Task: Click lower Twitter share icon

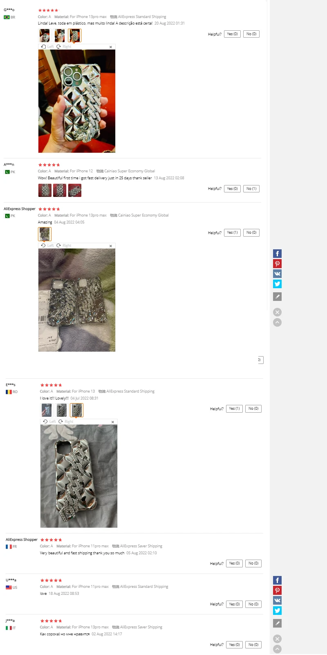Action: click(x=277, y=610)
